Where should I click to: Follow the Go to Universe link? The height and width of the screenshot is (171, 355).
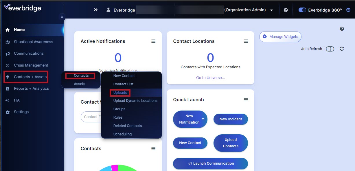click(x=210, y=78)
